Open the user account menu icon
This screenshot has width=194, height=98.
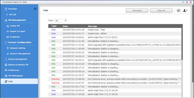click(x=185, y=11)
